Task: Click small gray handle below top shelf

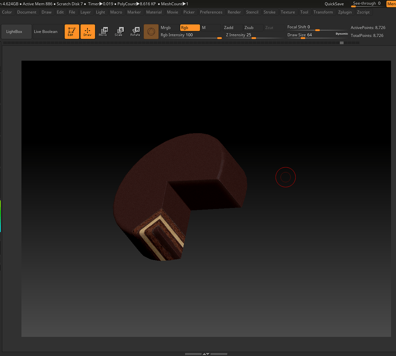Action: (342, 43)
